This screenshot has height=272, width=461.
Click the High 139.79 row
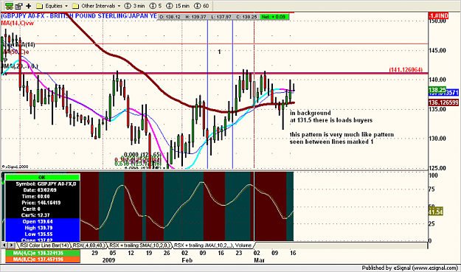pyautogui.click(x=42, y=228)
